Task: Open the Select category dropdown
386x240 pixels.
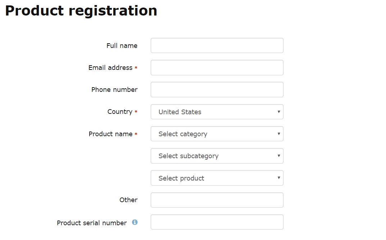Action: [x=217, y=134]
